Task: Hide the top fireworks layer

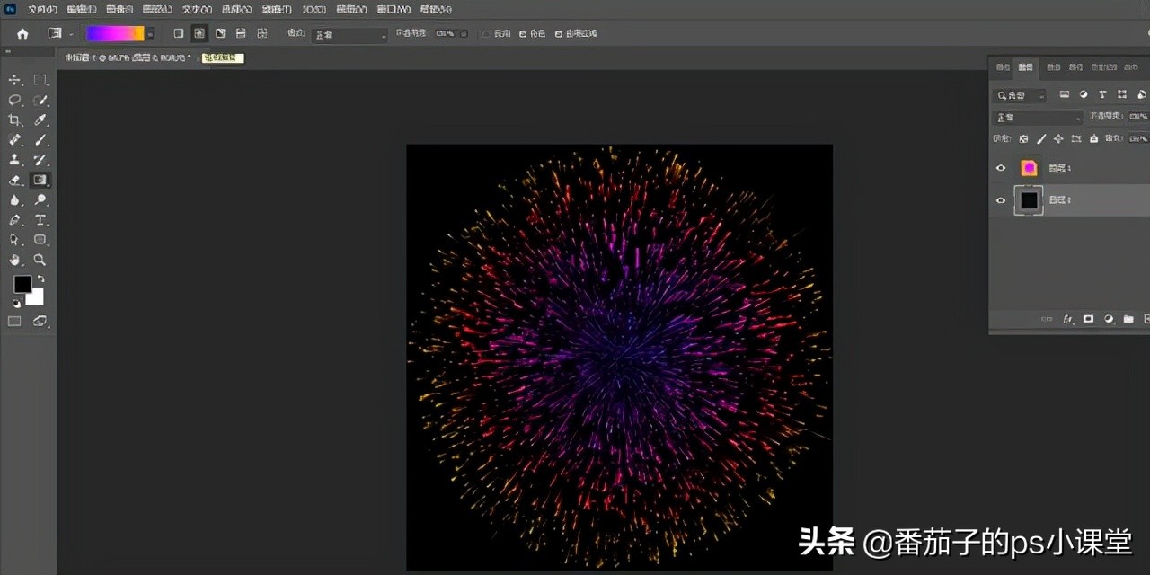Action: [1001, 167]
